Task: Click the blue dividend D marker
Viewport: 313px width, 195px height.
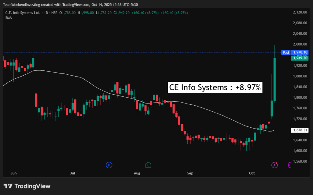Action: coord(109,165)
